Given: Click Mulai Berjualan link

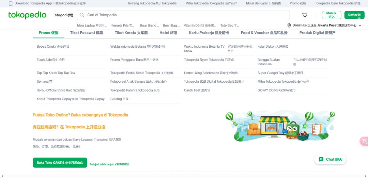Looking at the screenshot, I should [x=263, y=3].
